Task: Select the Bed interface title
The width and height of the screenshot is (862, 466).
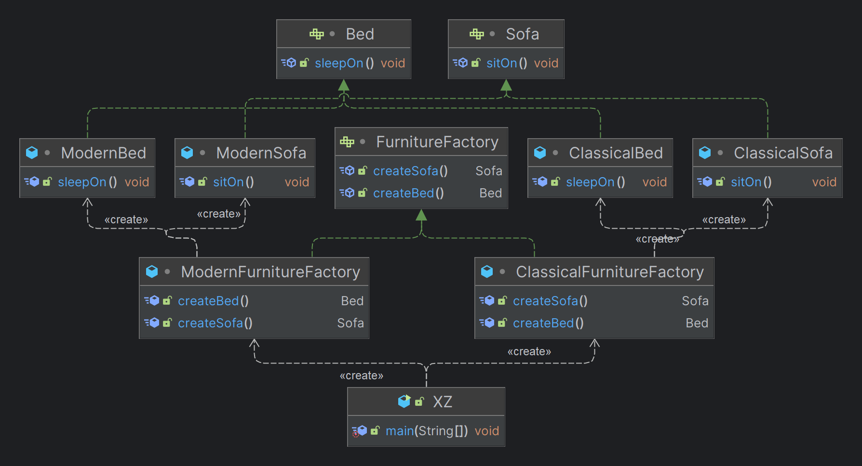Action: [x=360, y=34]
